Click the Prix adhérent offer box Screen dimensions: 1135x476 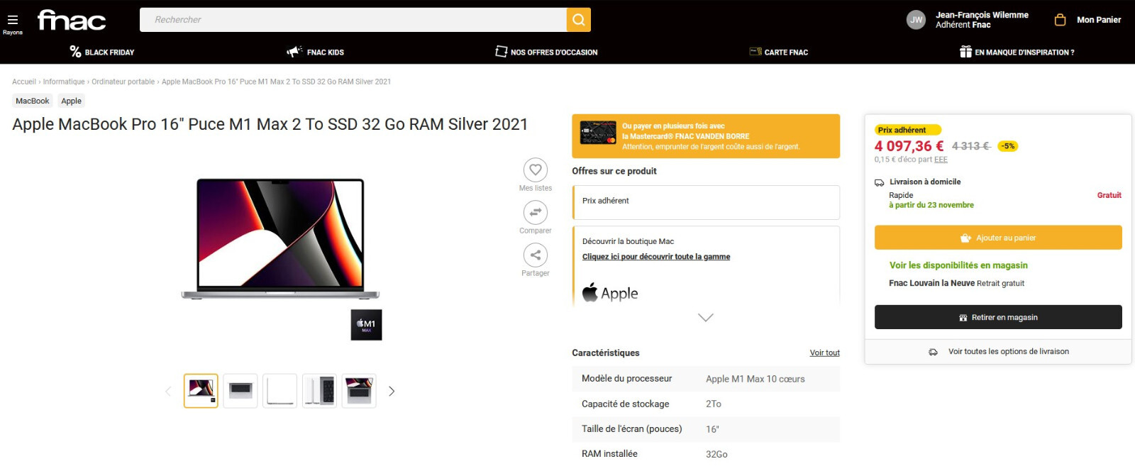[706, 202]
